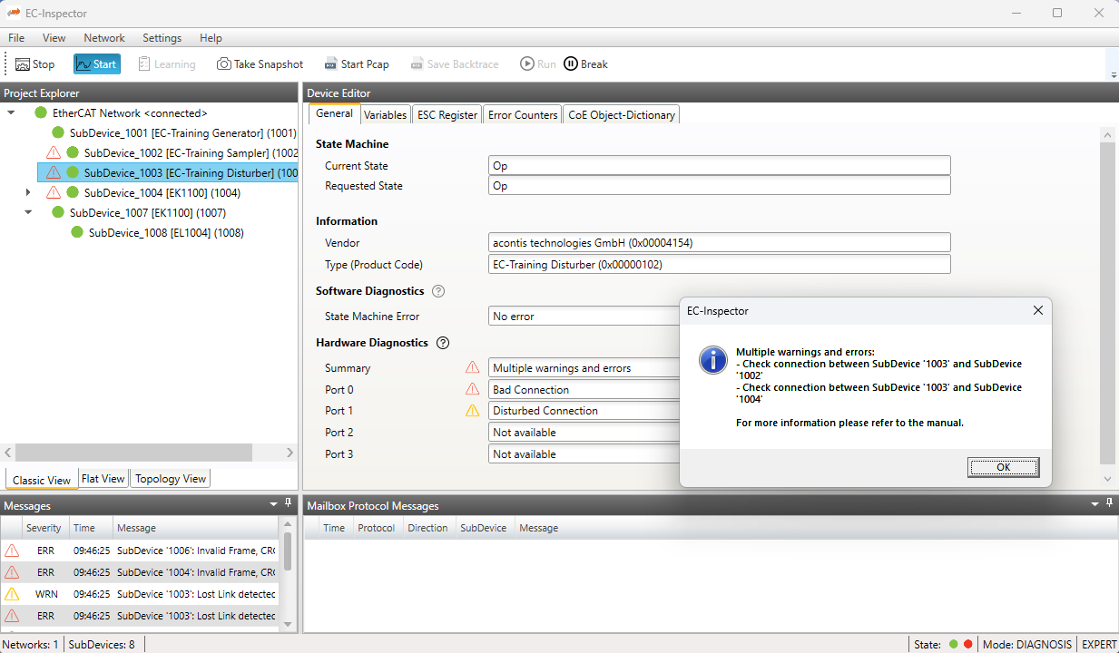Select SubDevice_1001 EC-Training Generator
Image resolution: width=1119 pixels, height=653 pixels.
[183, 133]
